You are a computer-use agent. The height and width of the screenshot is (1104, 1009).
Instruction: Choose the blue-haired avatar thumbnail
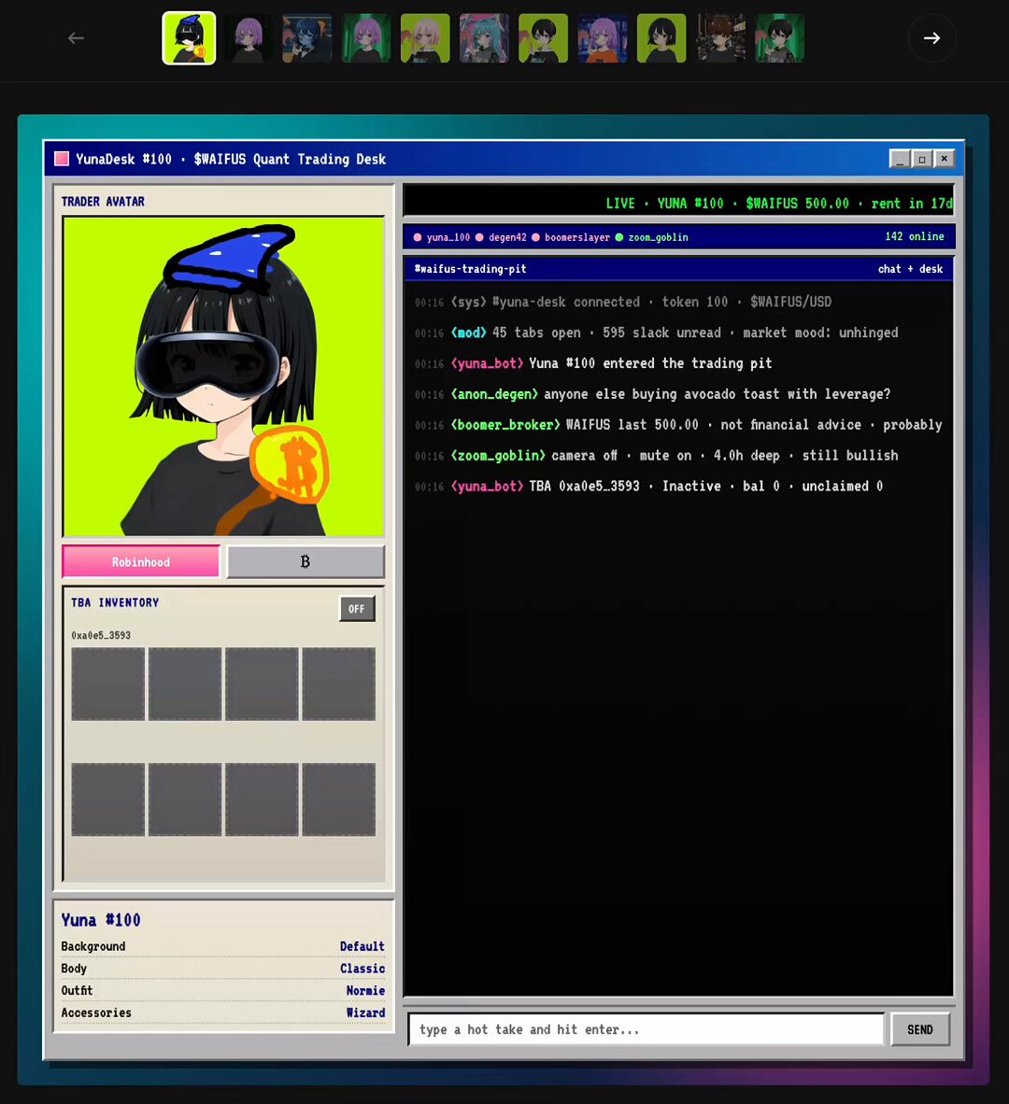click(x=307, y=38)
